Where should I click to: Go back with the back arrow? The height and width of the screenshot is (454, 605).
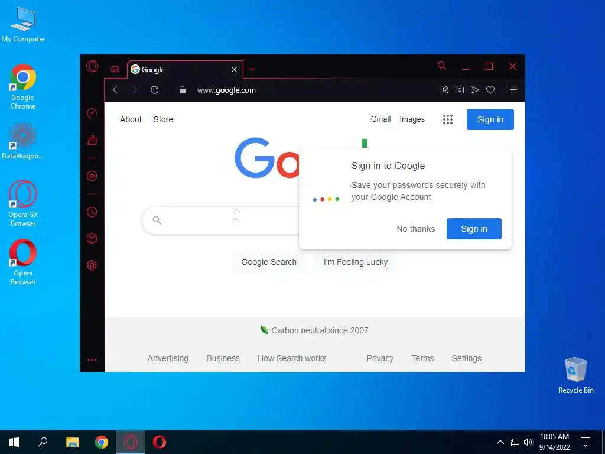pos(115,90)
